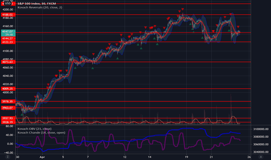The image size is (271, 160).
Task: Select the Kovach Reversals (20, close, 2) legend
Action: pyautogui.click(x=40, y=8)
